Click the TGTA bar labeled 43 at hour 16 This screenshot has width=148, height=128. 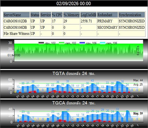92,88
